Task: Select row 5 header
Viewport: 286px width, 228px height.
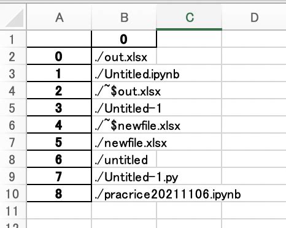Action: tap(13, 108)
